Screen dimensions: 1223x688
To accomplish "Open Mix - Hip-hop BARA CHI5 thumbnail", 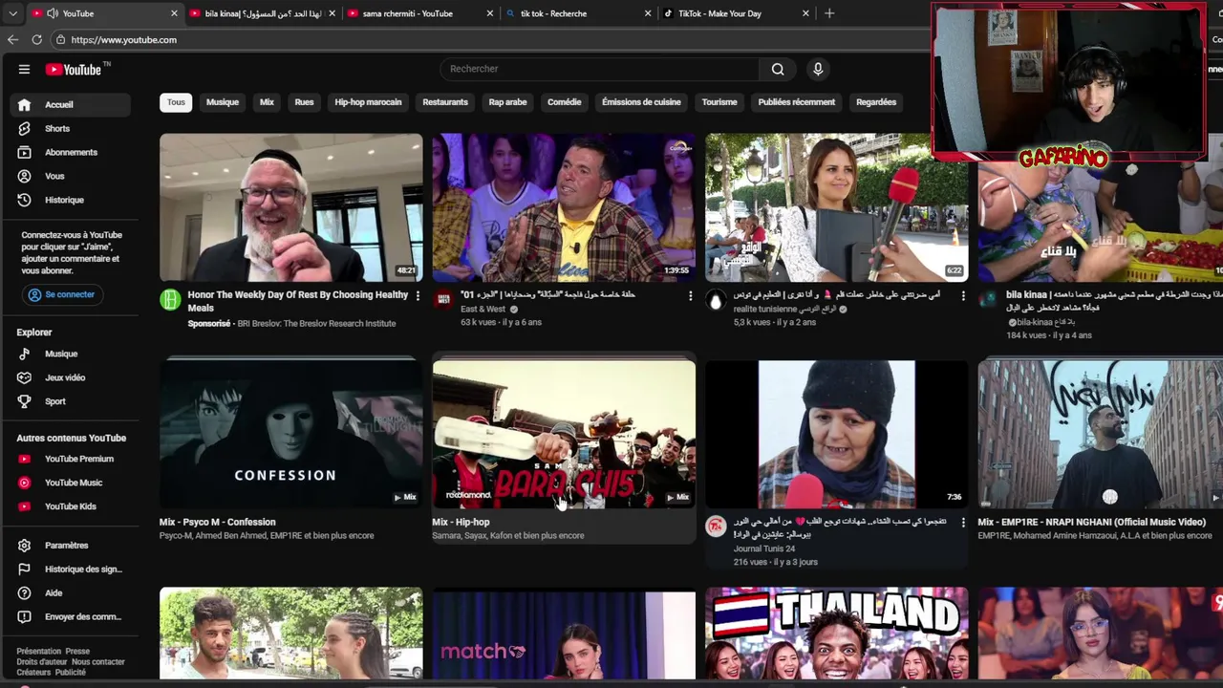I will pos(564,433).
